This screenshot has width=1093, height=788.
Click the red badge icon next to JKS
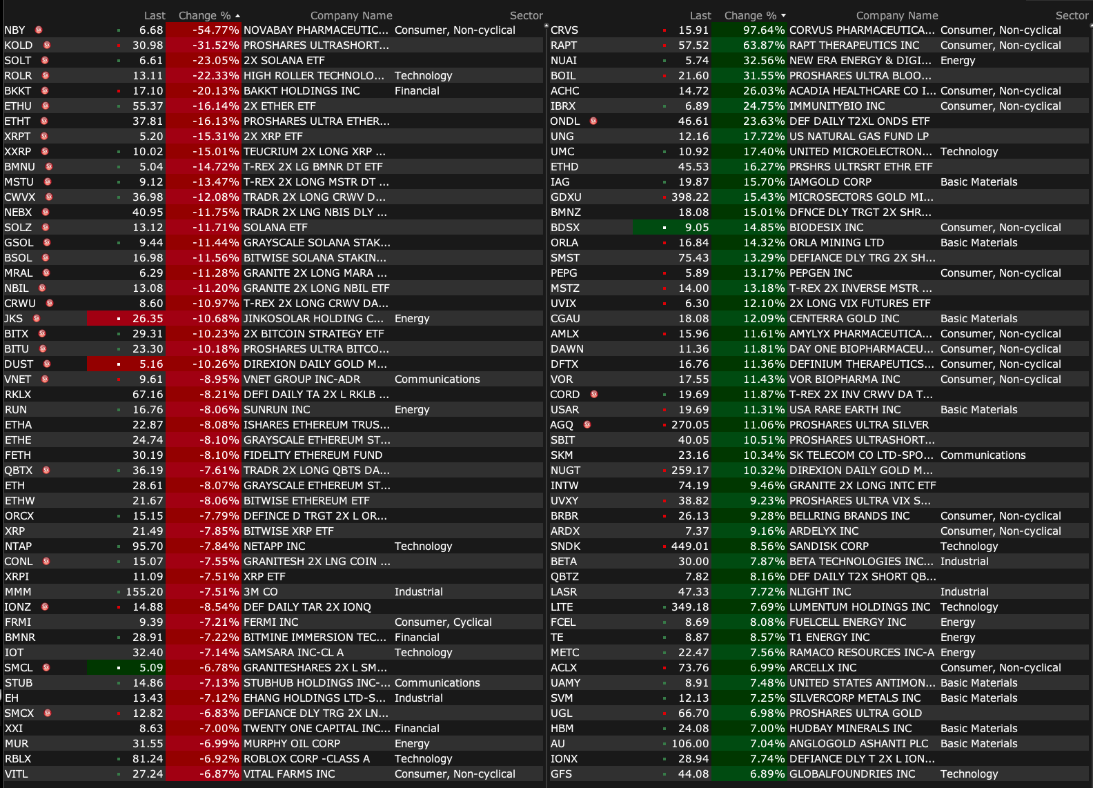coord(37,318)
